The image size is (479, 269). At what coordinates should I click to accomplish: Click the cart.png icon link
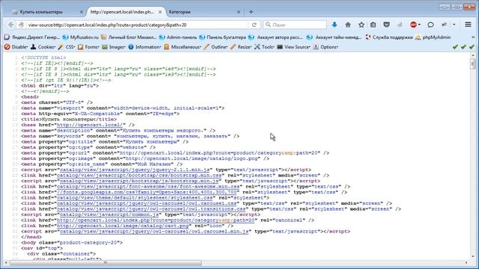coord(123,226)
